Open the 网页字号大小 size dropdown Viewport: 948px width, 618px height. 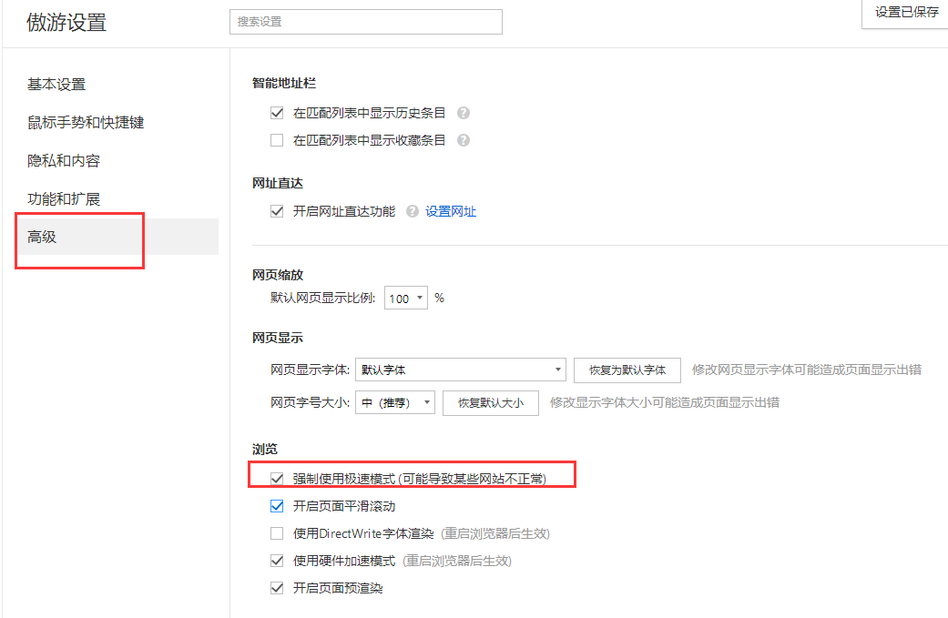coord(394,403)
